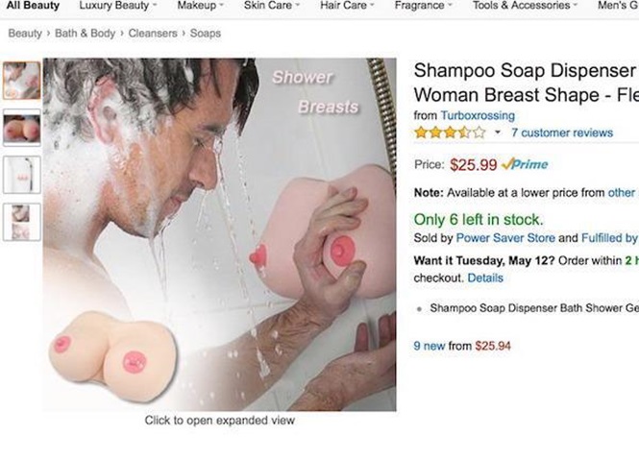Expand the Skin Care dropdown menu
This screenshot has height=459, width=639.
click(x=271, y=6)
